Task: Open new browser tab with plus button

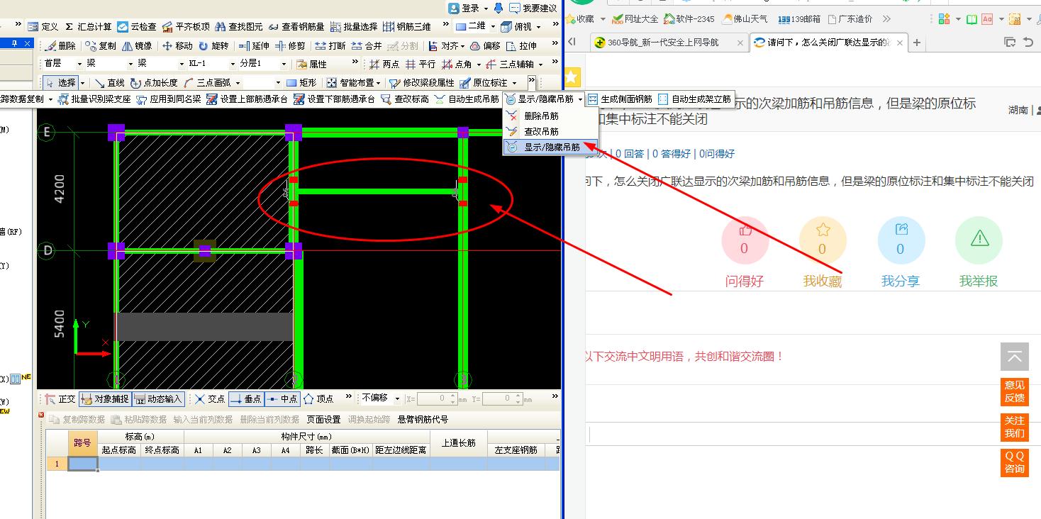Action: click(x=916, y=43)
